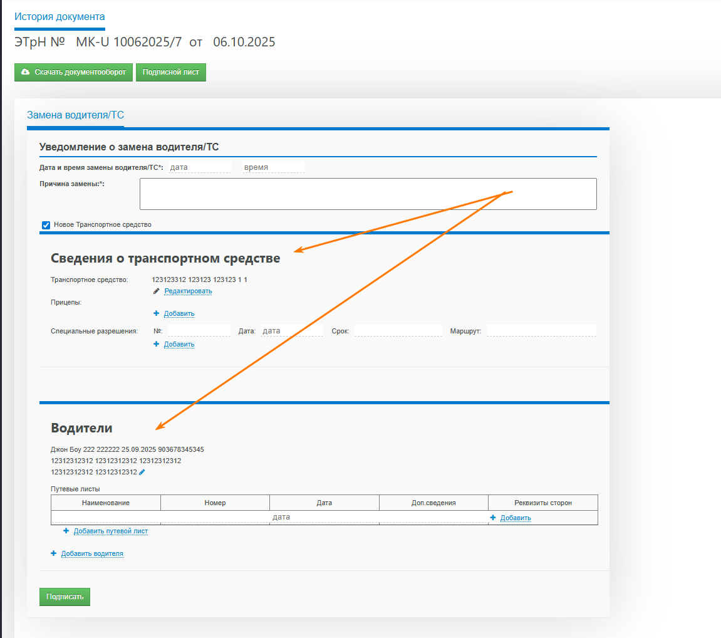Click the Подписать button
721x638 pixels.
(65, 597)
